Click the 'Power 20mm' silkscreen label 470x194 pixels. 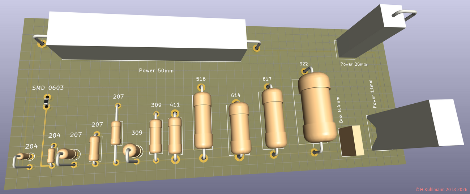pyautogui.click(x=354, y=64)
